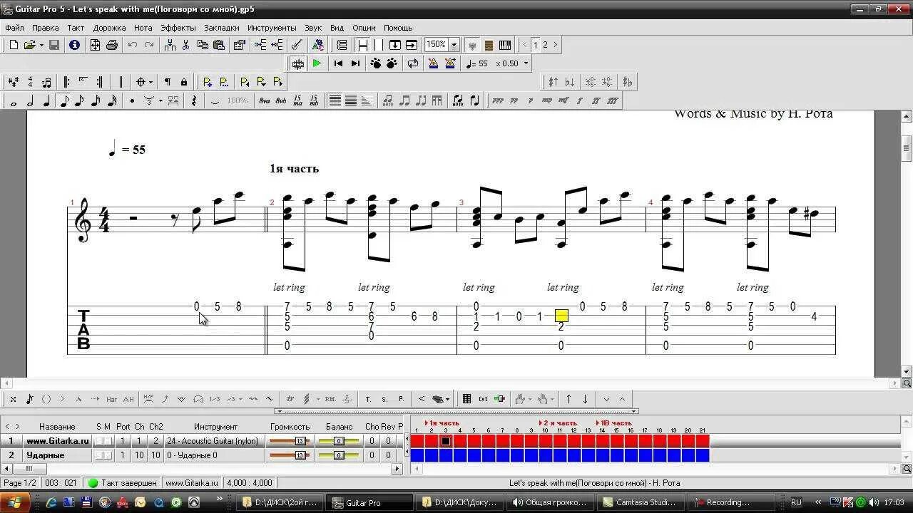Toggle the metronome

[x=433, y=63]
